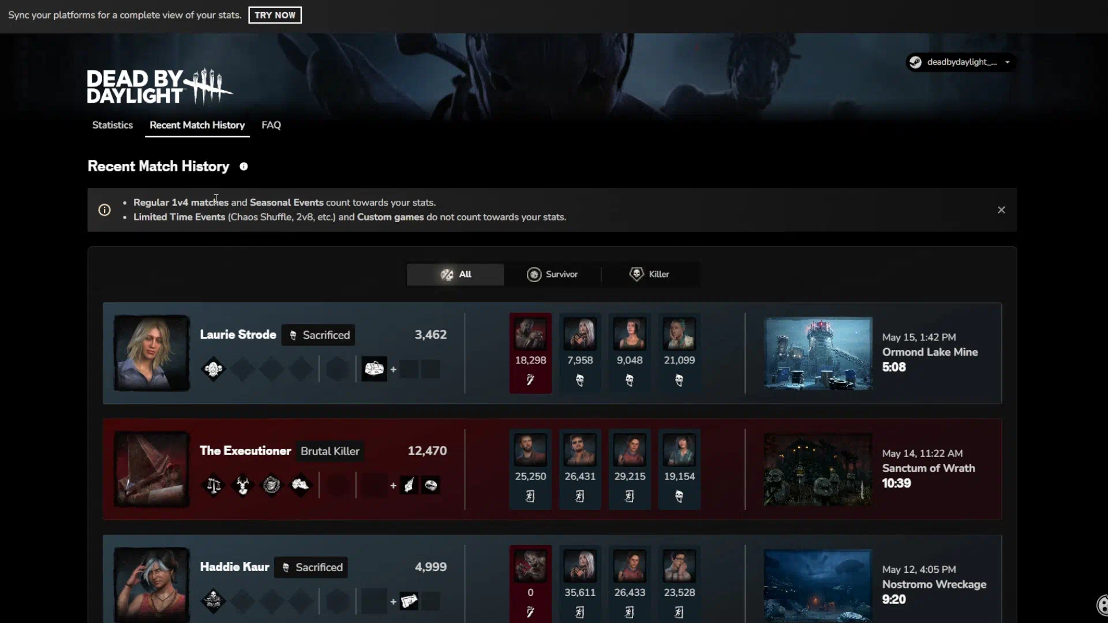Click the second add-on icon on Executioner match
This screenshot has width=1108, height=623.
click(431, 485)
